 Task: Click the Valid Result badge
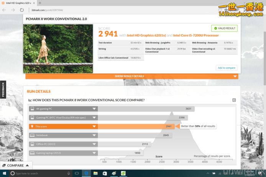[224, 28]
